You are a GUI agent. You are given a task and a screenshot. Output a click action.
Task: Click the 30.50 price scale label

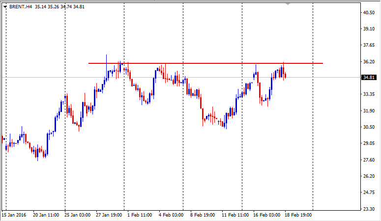(369, 127)
